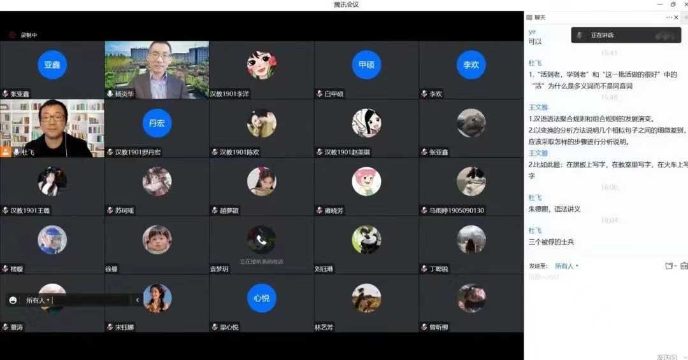
Task: Open the emoji picker in floating chat bar
Action: pyautogui.click(x=13, y=300)
